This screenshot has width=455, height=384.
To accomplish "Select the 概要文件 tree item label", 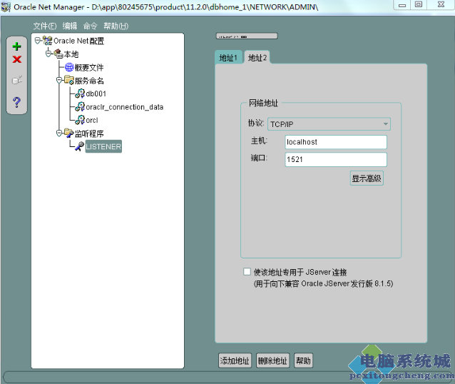I will (x=89, y=67).
